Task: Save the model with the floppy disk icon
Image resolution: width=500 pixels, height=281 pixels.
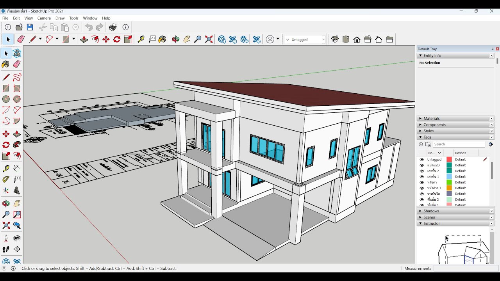Action: tap(30, 27)
